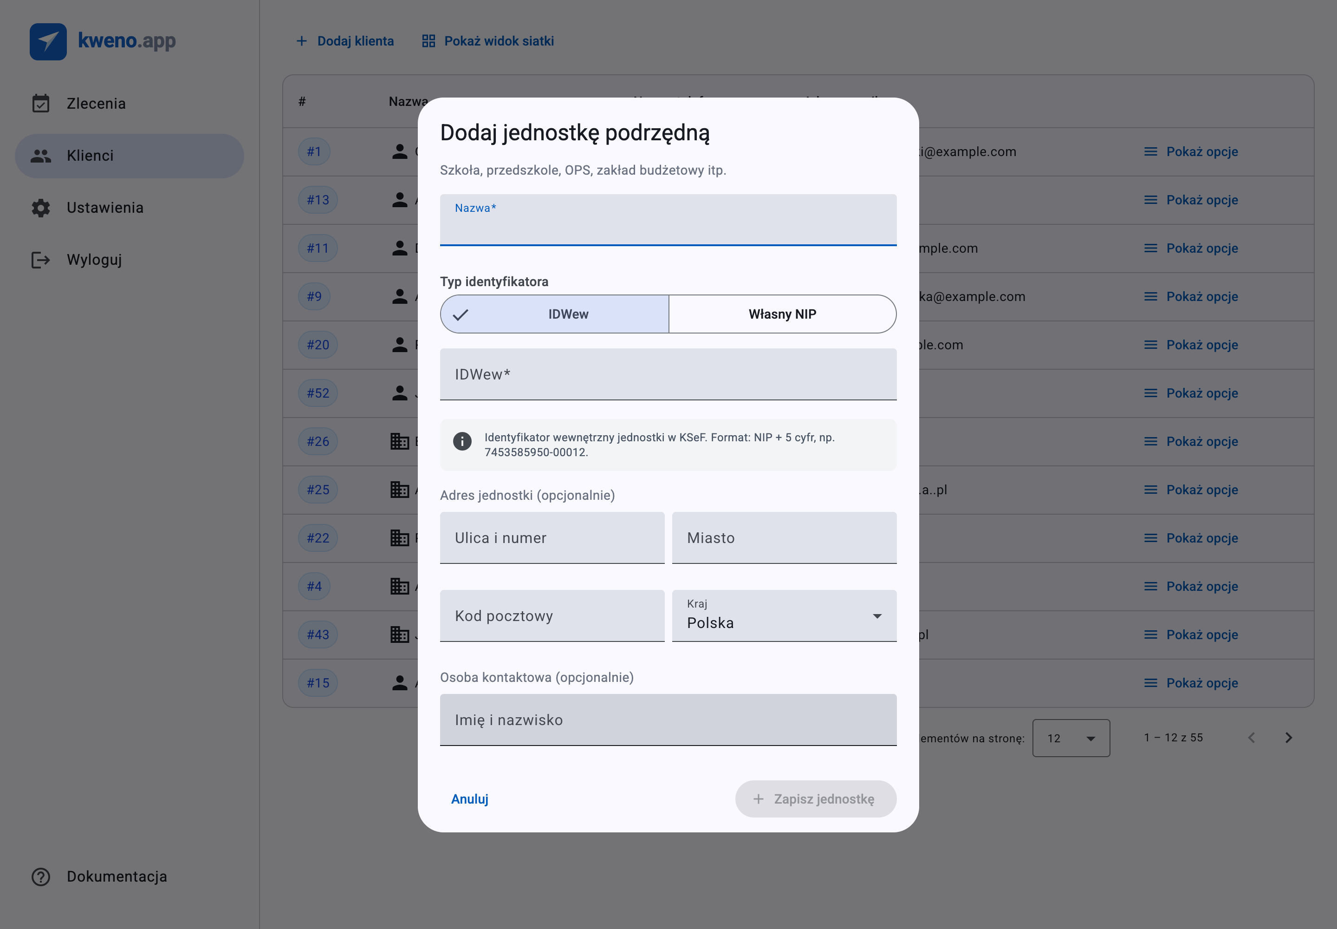The height and width of the screenshot is (929, 1337).
Task: Click the #15 client number badge
Action: click(318, 683)
